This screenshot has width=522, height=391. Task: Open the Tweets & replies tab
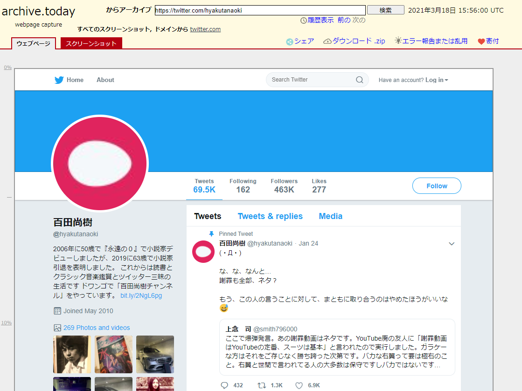point(270,216)
